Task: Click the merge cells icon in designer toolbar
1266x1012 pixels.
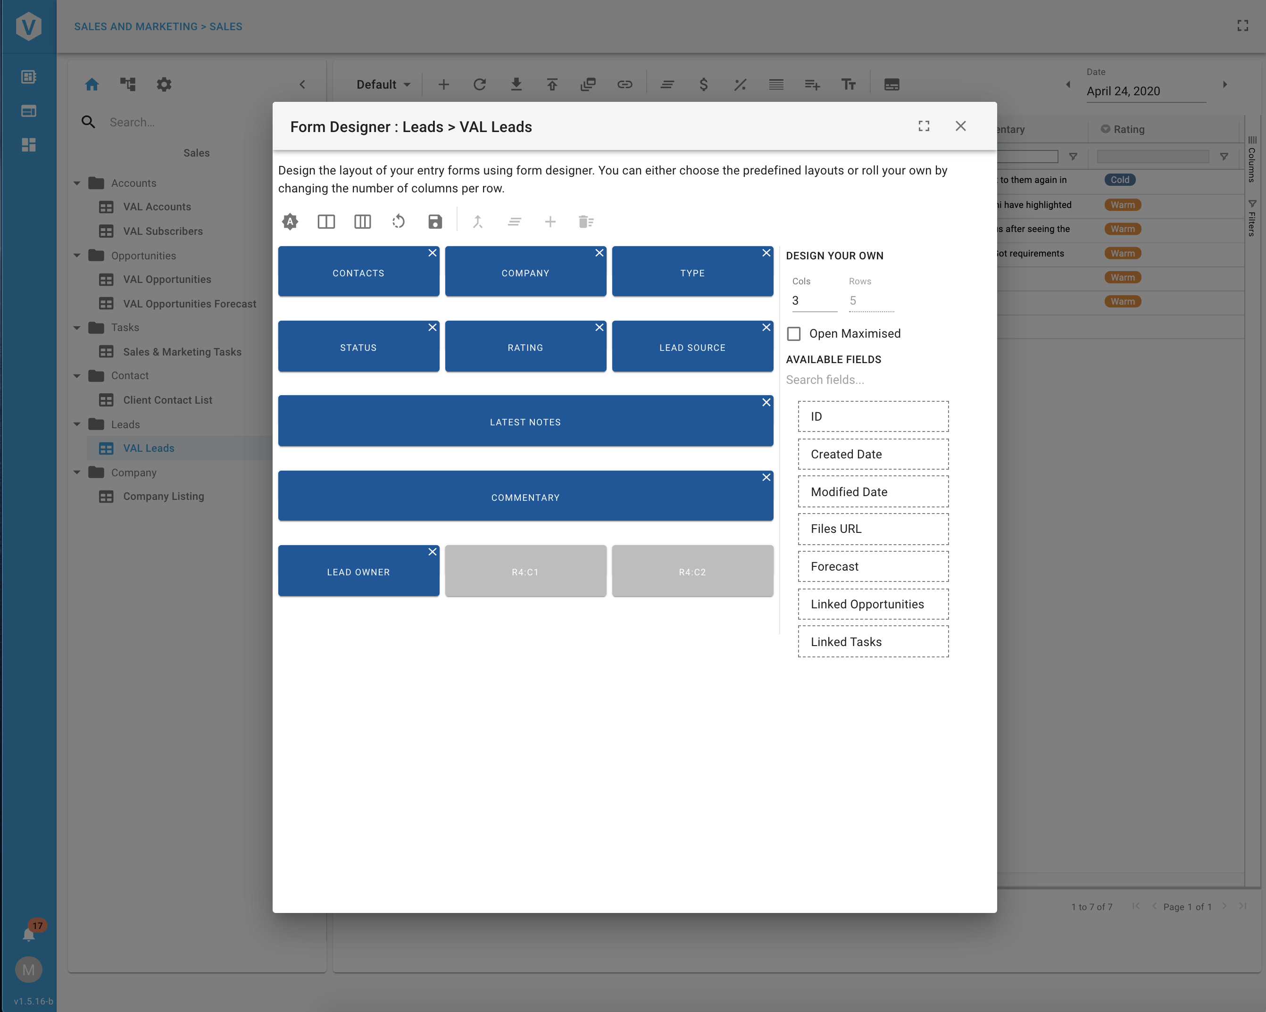Action: [x=478, y=222]
